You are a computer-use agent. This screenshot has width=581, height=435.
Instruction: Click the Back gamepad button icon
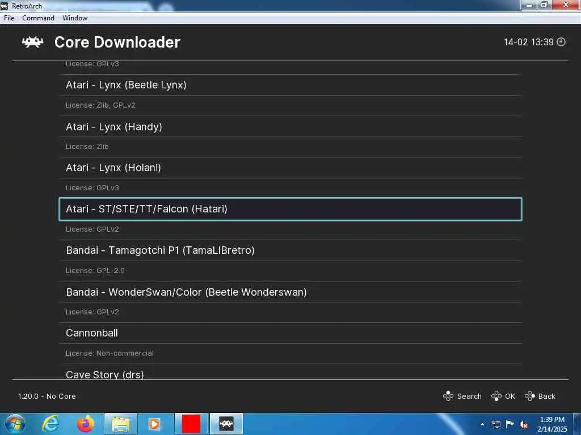pos(530,396)
